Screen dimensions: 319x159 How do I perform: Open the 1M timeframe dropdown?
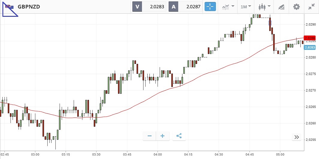pos(246,7)
